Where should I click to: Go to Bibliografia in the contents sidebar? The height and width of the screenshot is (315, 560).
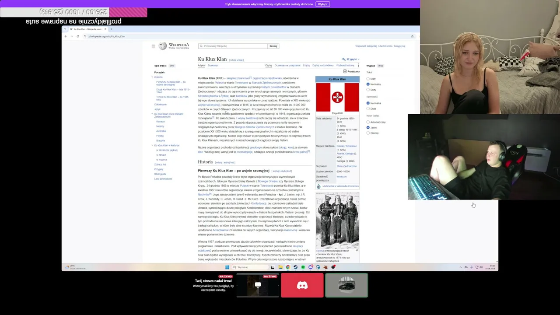tap(160, 174)
